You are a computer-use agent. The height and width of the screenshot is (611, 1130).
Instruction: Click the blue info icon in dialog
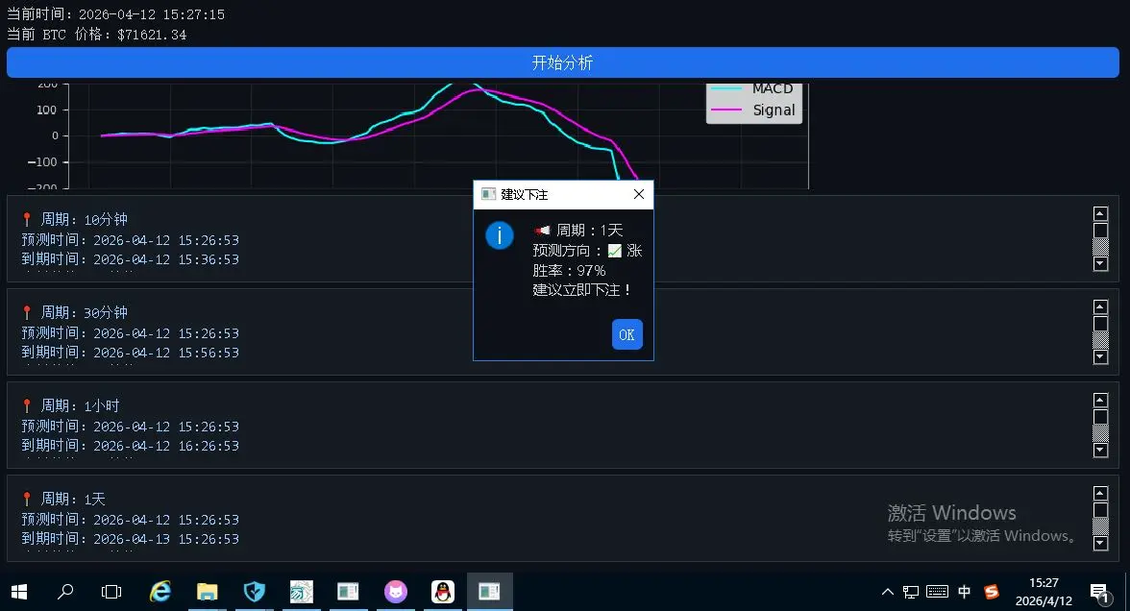500,235
